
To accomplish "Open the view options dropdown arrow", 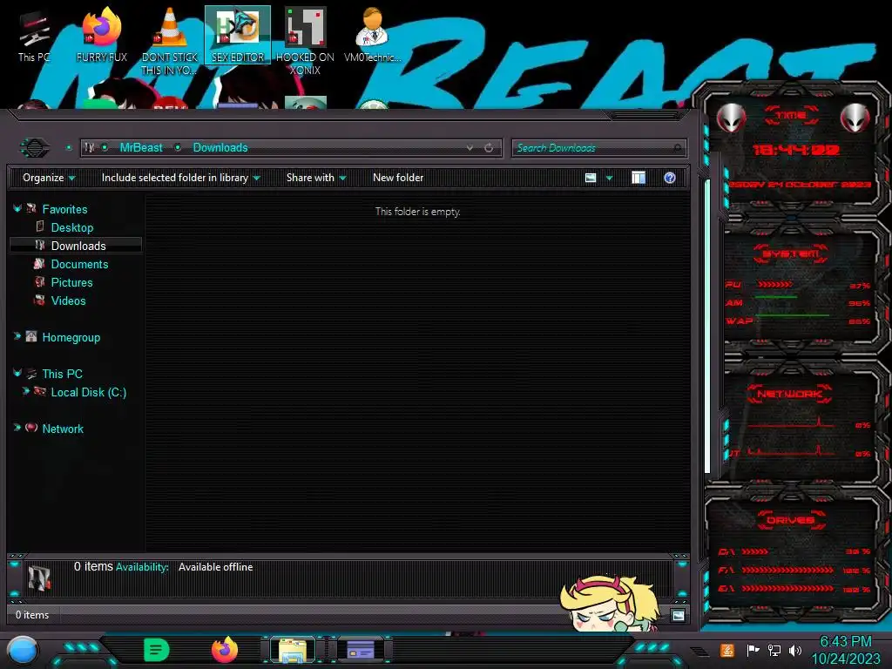I will [x=609, y=178].
